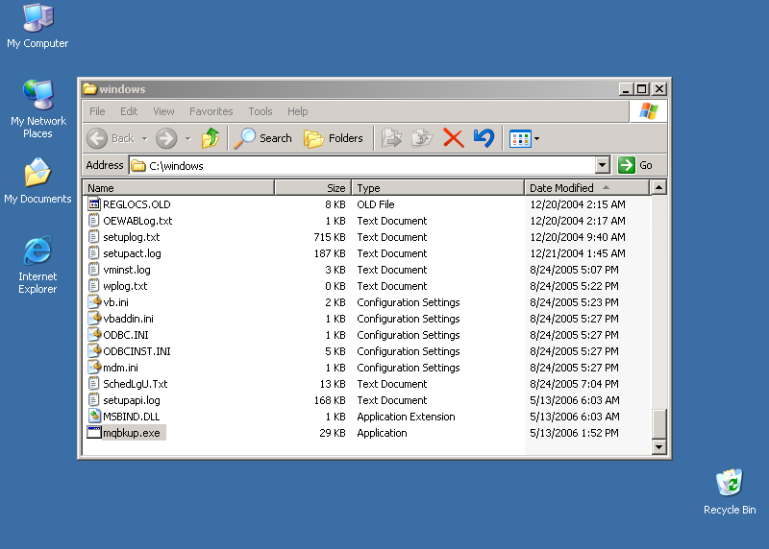Select the OEWABLog.txt file name
The width and height of the screenshot is (769, 549).
137,221
